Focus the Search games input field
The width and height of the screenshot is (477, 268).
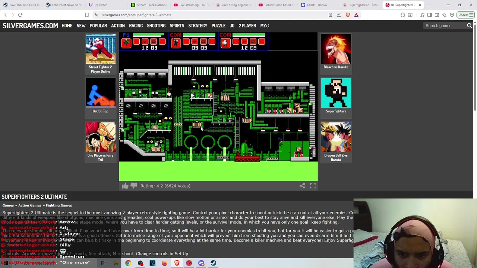tap(445, 26)
